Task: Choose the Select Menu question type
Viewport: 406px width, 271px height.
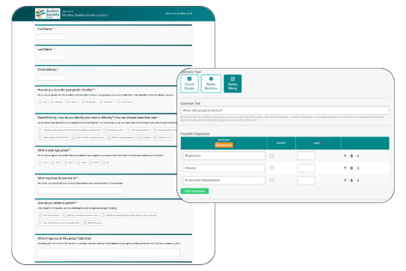Action: point(232,84)
